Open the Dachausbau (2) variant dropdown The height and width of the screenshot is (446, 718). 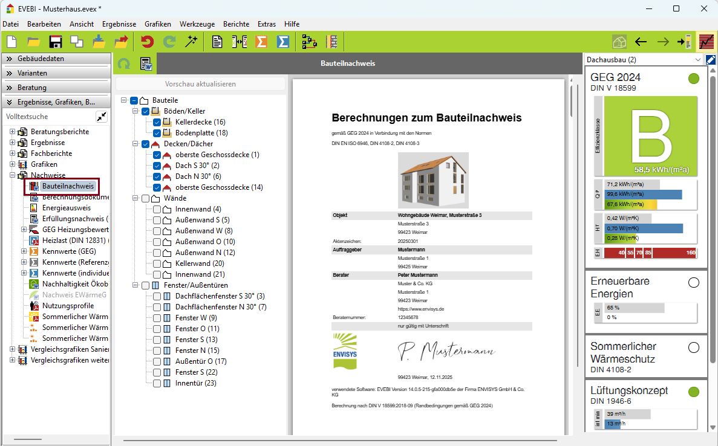coord(697,59)
